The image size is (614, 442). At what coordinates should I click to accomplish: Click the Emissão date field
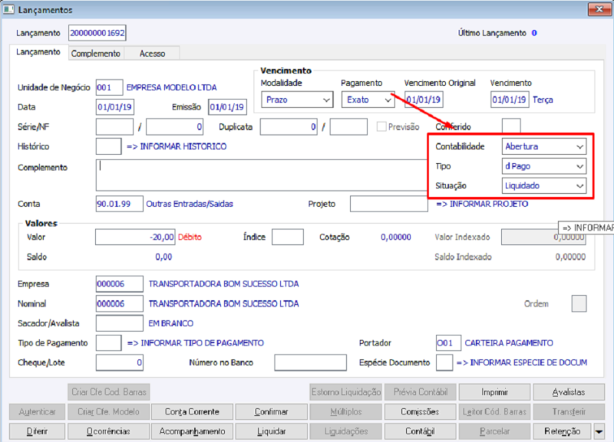click(227, 107)
